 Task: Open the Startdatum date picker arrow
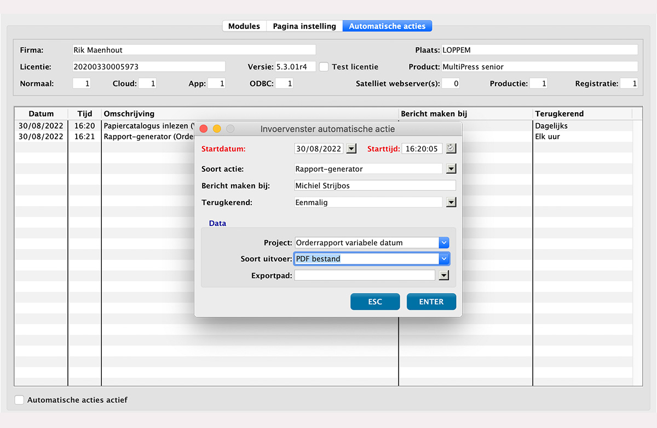(x=351, y=148)
